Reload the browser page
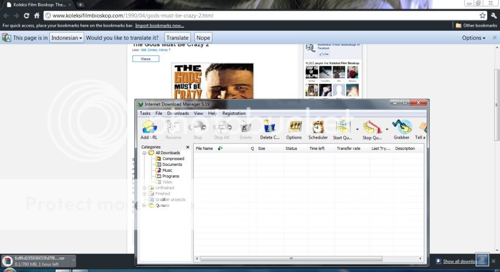The width and height of the screenshot is (500, 272). coord(26,16)
